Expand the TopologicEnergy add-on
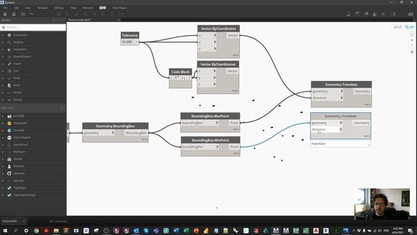 [x=3, y=195]
